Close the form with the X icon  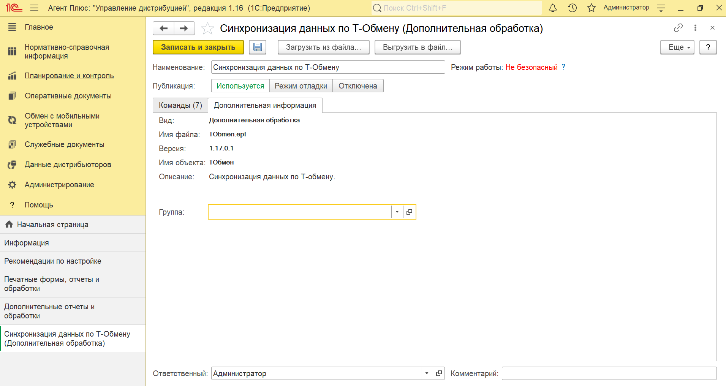pyautogui.click(x=712, y=28)
